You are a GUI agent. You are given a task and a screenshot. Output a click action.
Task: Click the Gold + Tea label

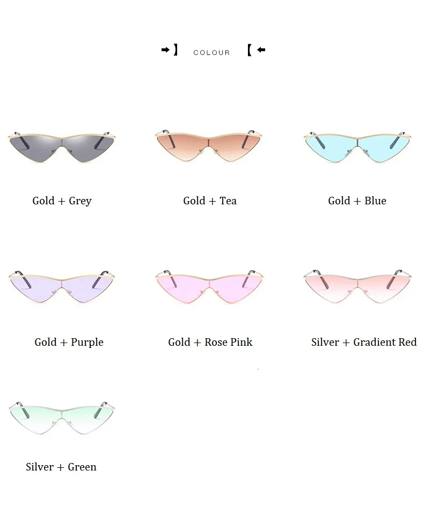pyautogui.click(x=210, y=201)
